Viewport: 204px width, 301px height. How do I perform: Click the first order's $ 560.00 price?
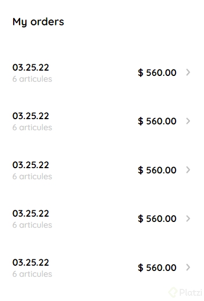(x=157, y=73)
